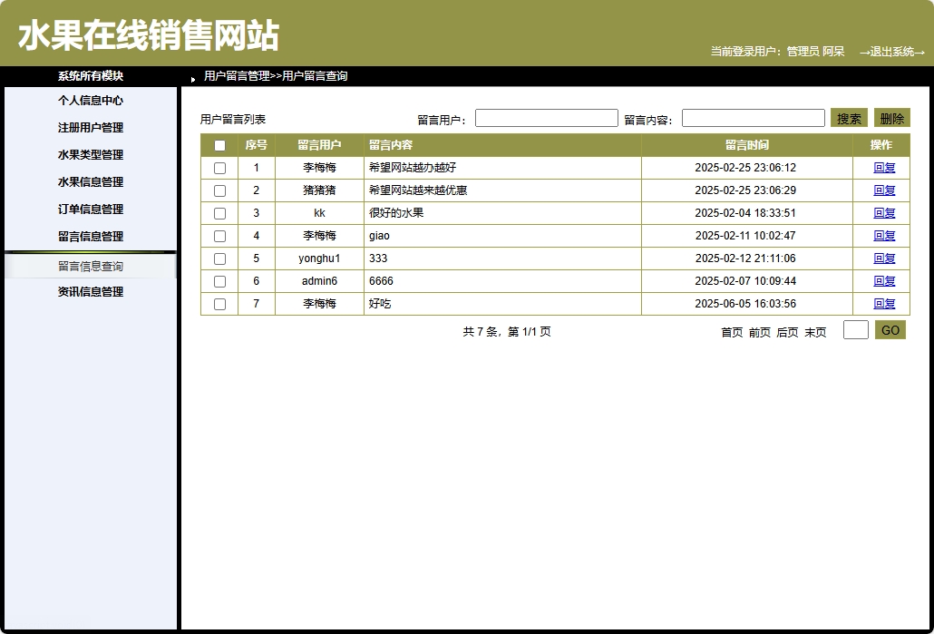Viewport: 934px width, 634px height.
Task: Open the 个人信息中心 sidebar module
Action: [90, 100]
